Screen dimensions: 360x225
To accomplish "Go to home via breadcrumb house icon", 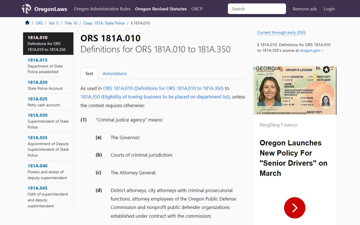I will click(27, 23).
